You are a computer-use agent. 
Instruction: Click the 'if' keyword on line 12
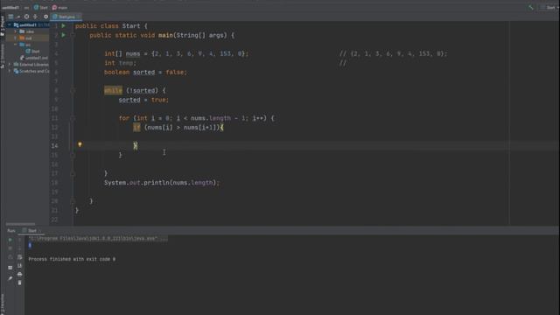click(136, 128)
